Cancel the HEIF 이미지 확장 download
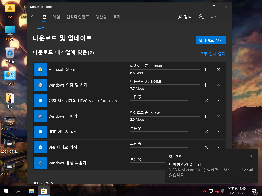The height and width of the screenshot is (196, 262). 206,132
